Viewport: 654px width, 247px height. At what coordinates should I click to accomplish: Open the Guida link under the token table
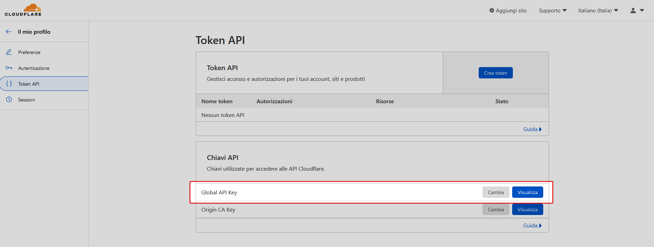[x=533, y=129]
